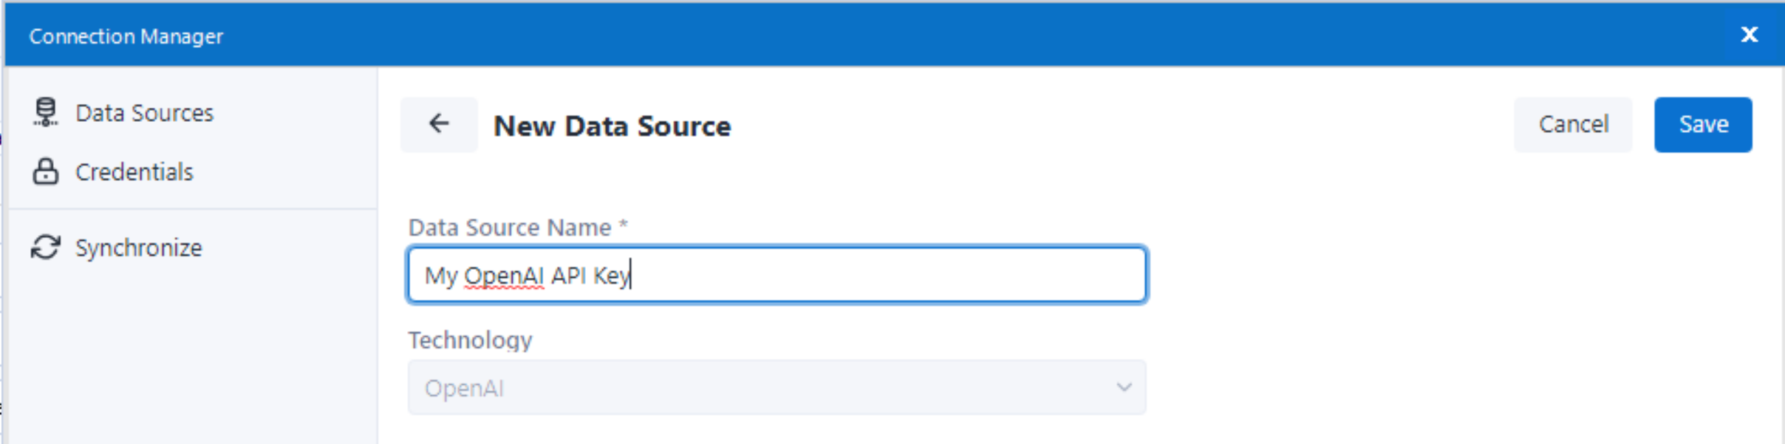Screen dimensions: 1785x444
Task: Close the Connection Manager window
Action: point(1750,34)
